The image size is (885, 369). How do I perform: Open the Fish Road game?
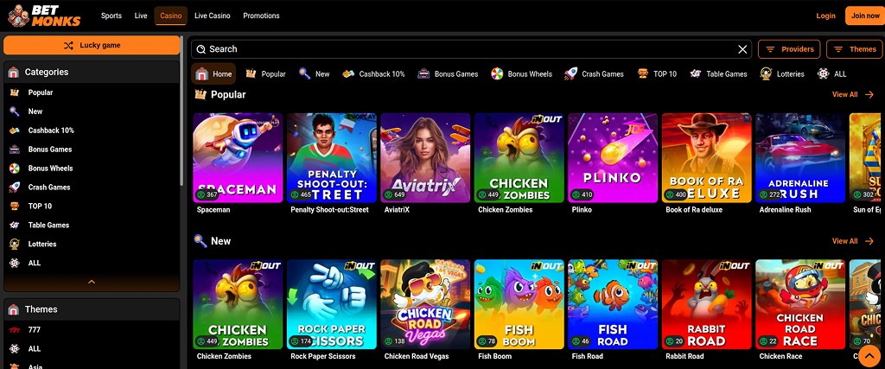[613, 305]
